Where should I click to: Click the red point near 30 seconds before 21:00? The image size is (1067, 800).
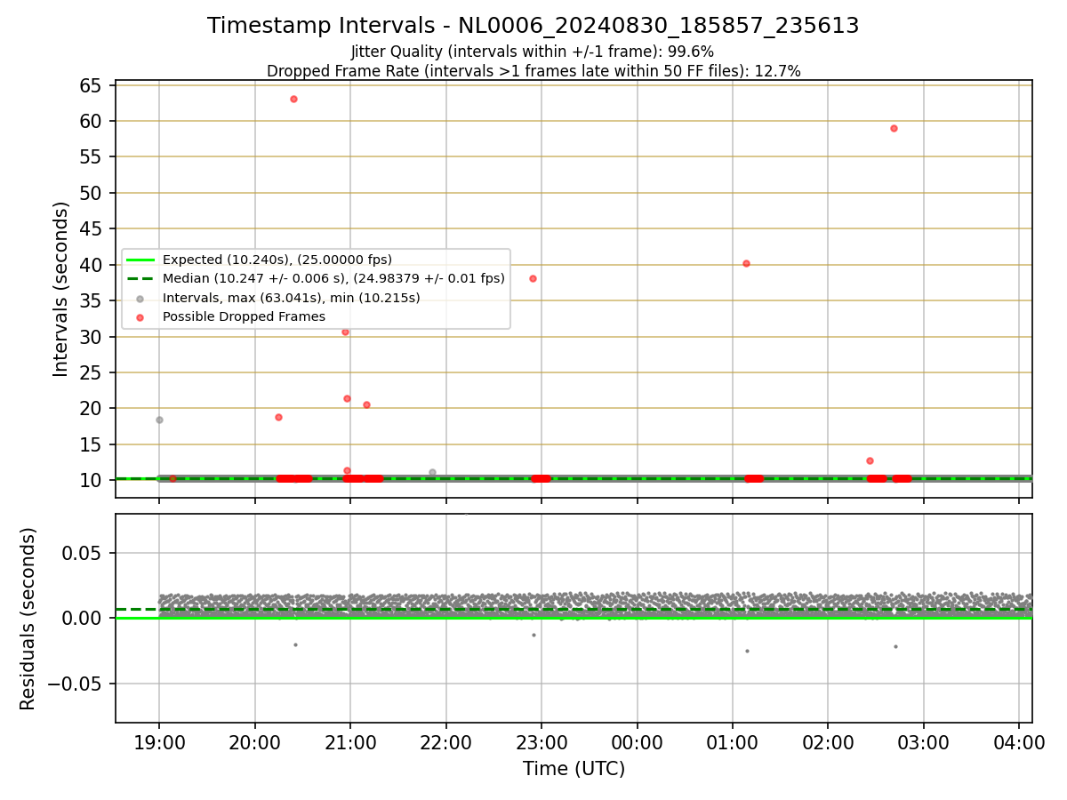[345, 332]
